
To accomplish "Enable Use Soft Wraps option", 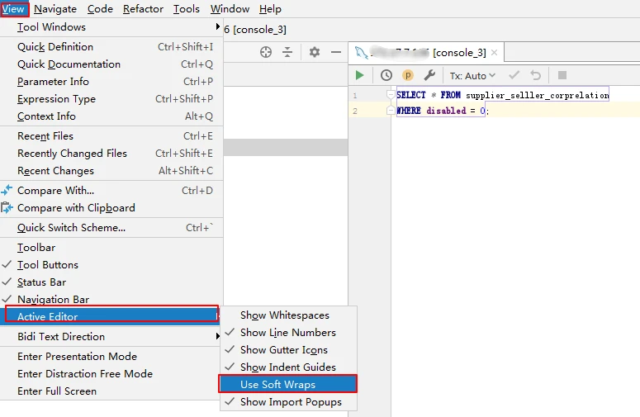I will click(x=288, y=384).
